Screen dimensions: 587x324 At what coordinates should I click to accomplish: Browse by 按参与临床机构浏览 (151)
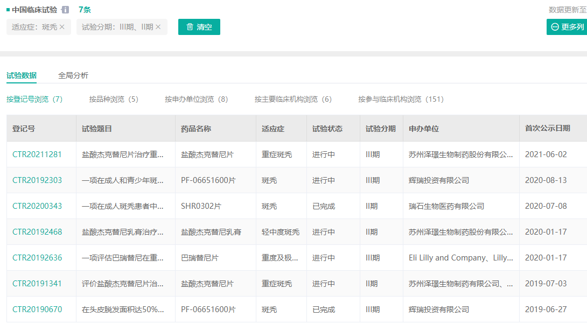pyautogui.click(x=401, y=99)
